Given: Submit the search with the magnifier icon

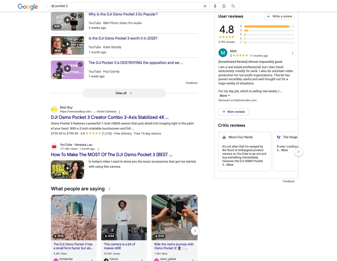Looking at the screenshot, I should tap(233, 6).
